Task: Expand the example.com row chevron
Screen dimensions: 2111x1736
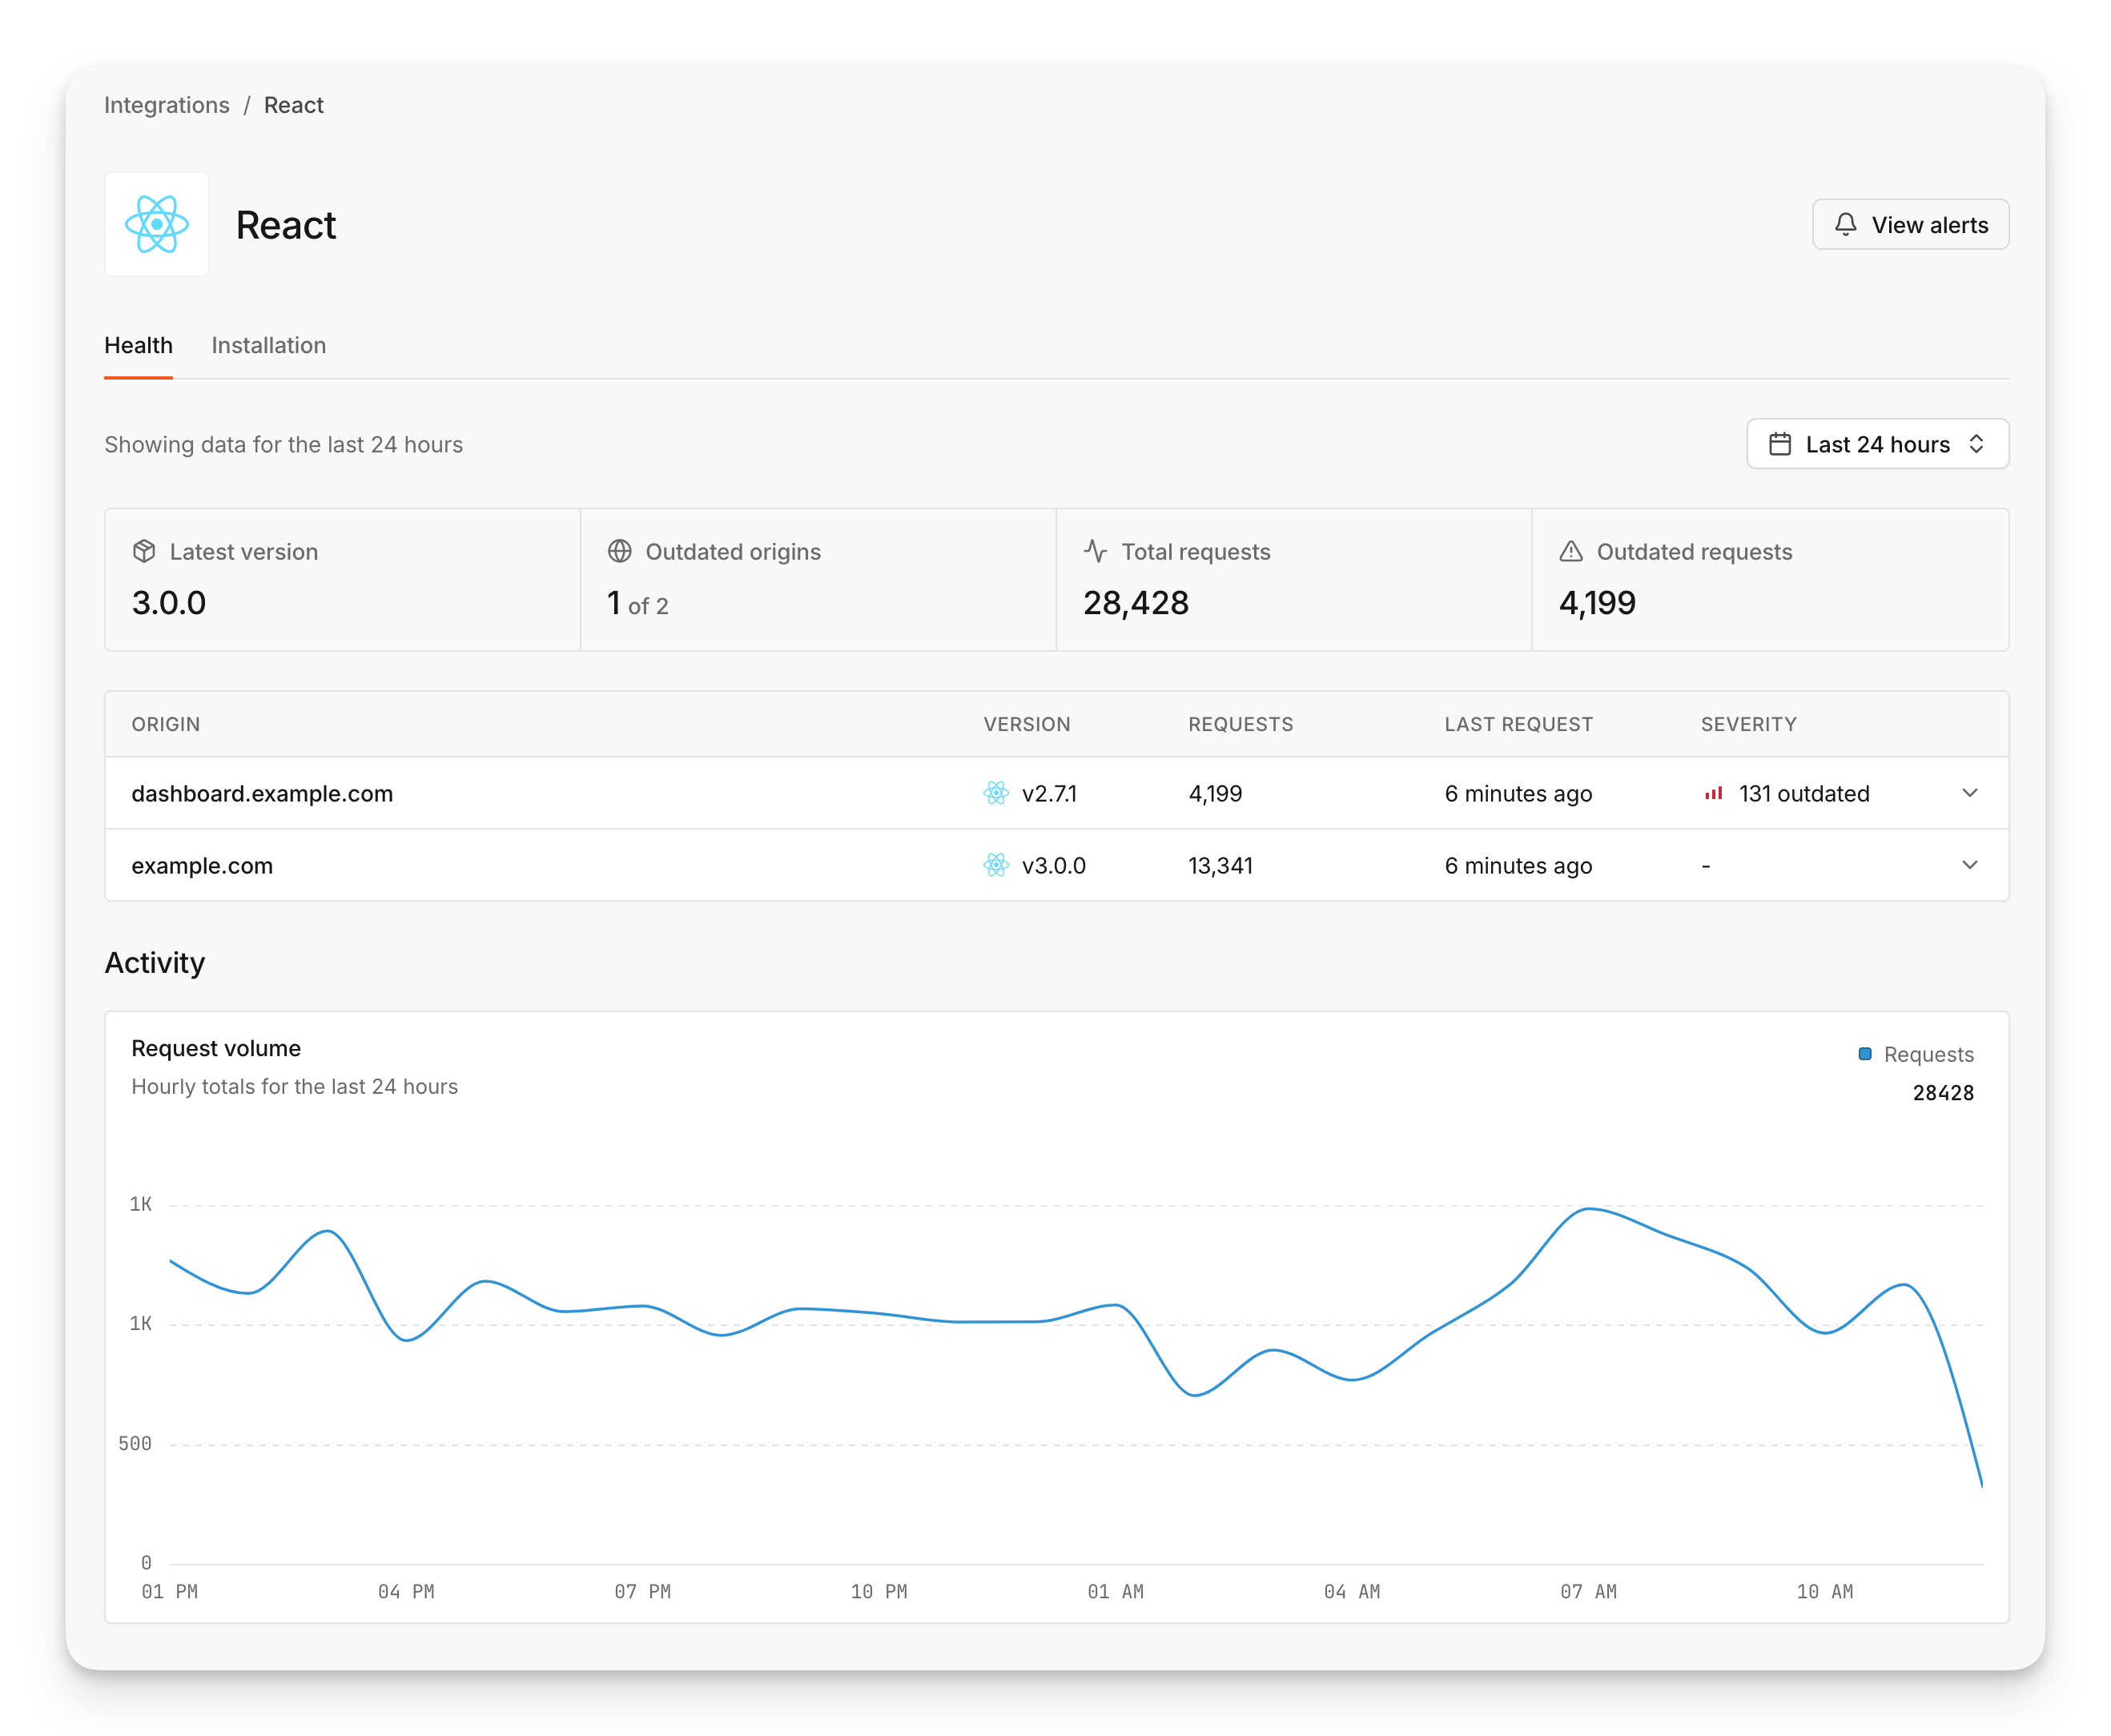Action: pyautogui.click(x=1969, y=865)
